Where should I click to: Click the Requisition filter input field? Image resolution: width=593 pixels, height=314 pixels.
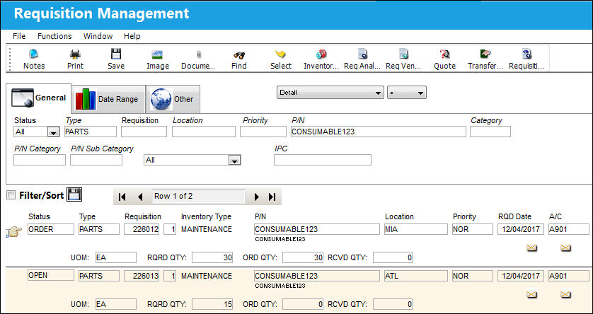(144, 132)
